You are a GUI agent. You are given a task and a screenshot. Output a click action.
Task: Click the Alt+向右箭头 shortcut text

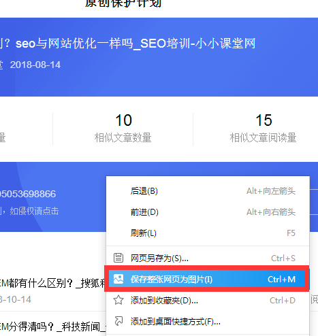tap(271, 212)
